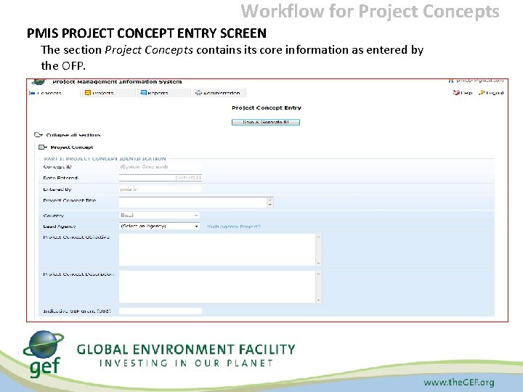
Task: Click the Concept ID field
Action: (x=160, y=167)
